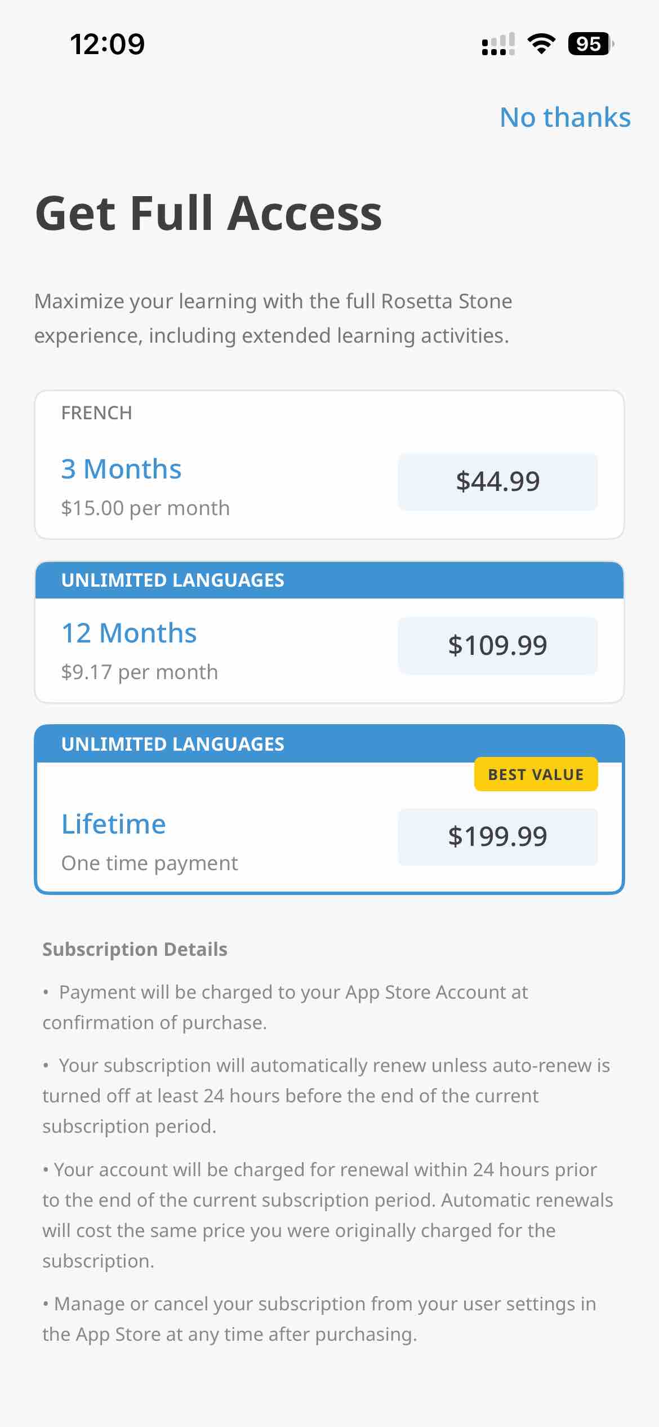Tap the One time payment label
The height and width of the screenshot is (1427, 659).
pos(149,862)
